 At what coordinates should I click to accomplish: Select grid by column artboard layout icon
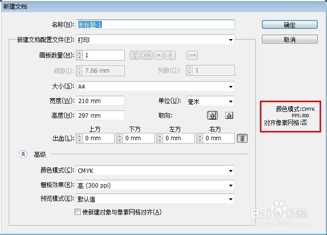147,55
